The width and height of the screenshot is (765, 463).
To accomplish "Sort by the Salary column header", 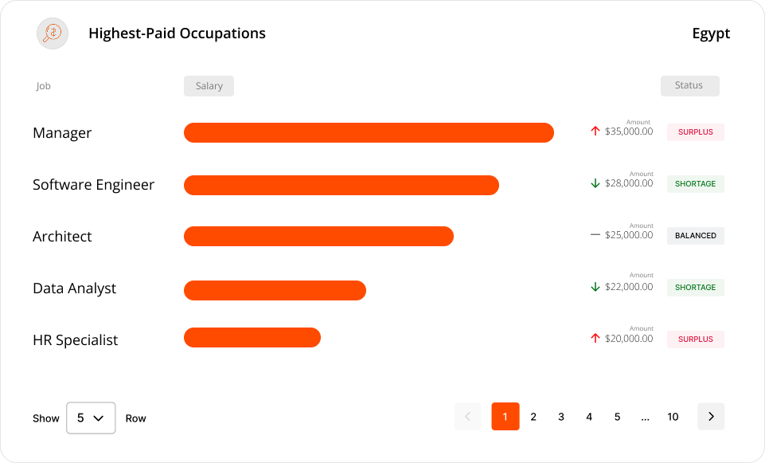I will [x=209, y=86].
